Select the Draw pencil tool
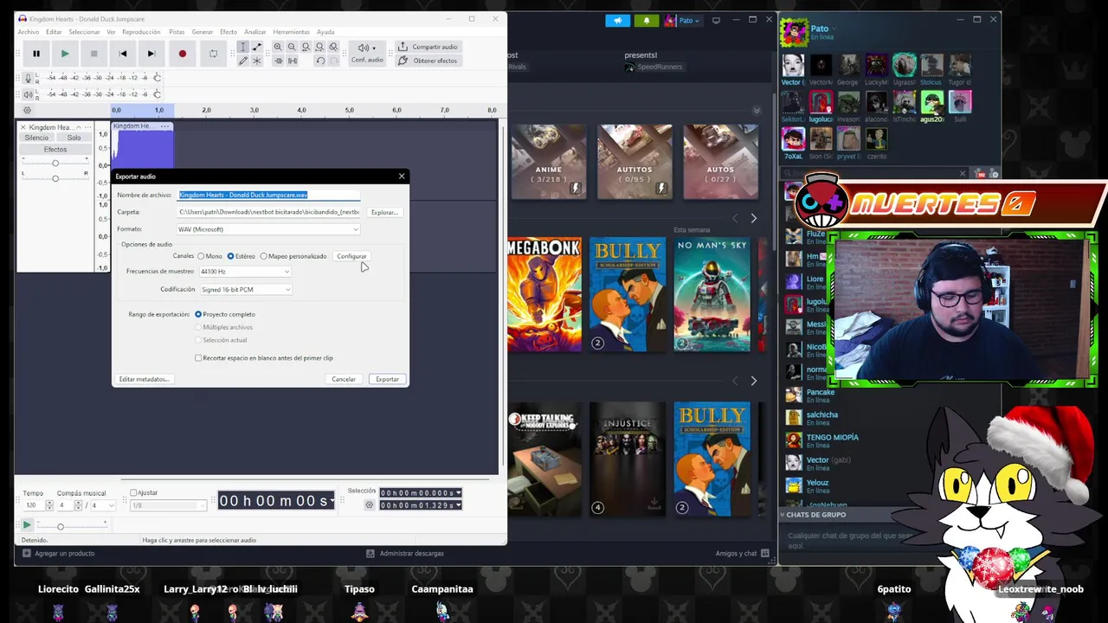The height and width of the screenshot is (623, 1108). (x=243, y=61)
